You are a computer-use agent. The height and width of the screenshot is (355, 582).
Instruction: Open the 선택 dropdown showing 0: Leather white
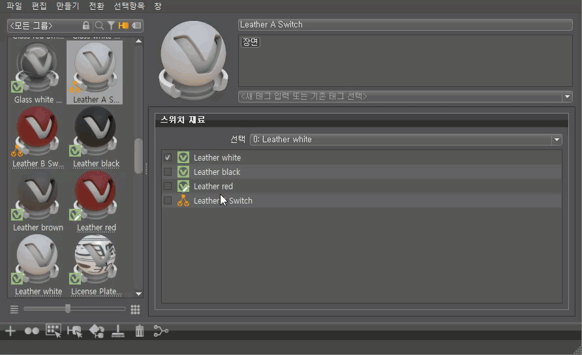tap(406, 140)
